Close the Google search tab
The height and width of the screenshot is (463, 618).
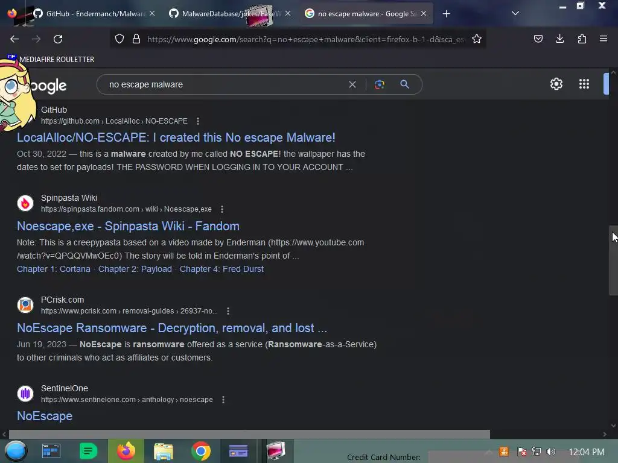tap(424, 13)
